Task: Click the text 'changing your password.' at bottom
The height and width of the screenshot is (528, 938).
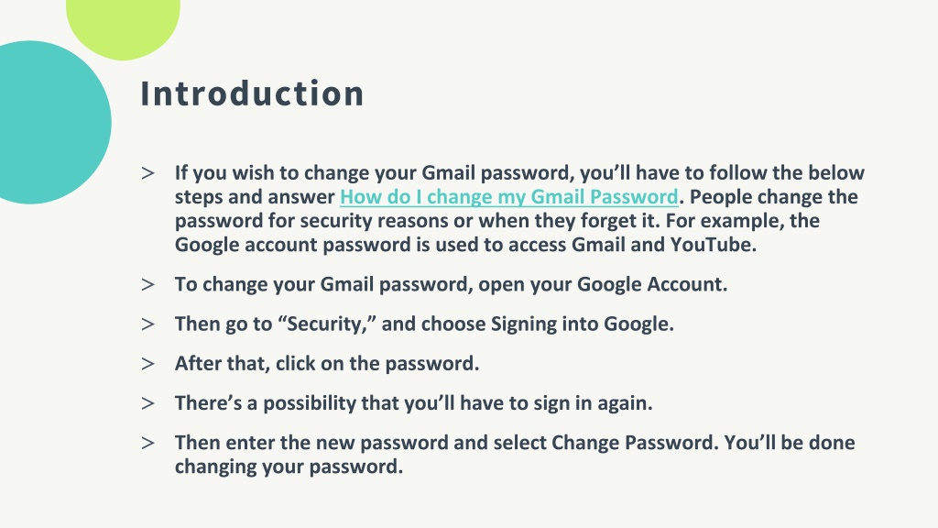Action: click(289, 467)
